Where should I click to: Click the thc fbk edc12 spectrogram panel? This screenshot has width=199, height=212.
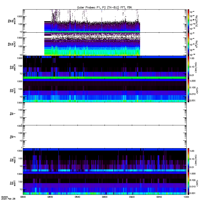[x=105, y=160]
